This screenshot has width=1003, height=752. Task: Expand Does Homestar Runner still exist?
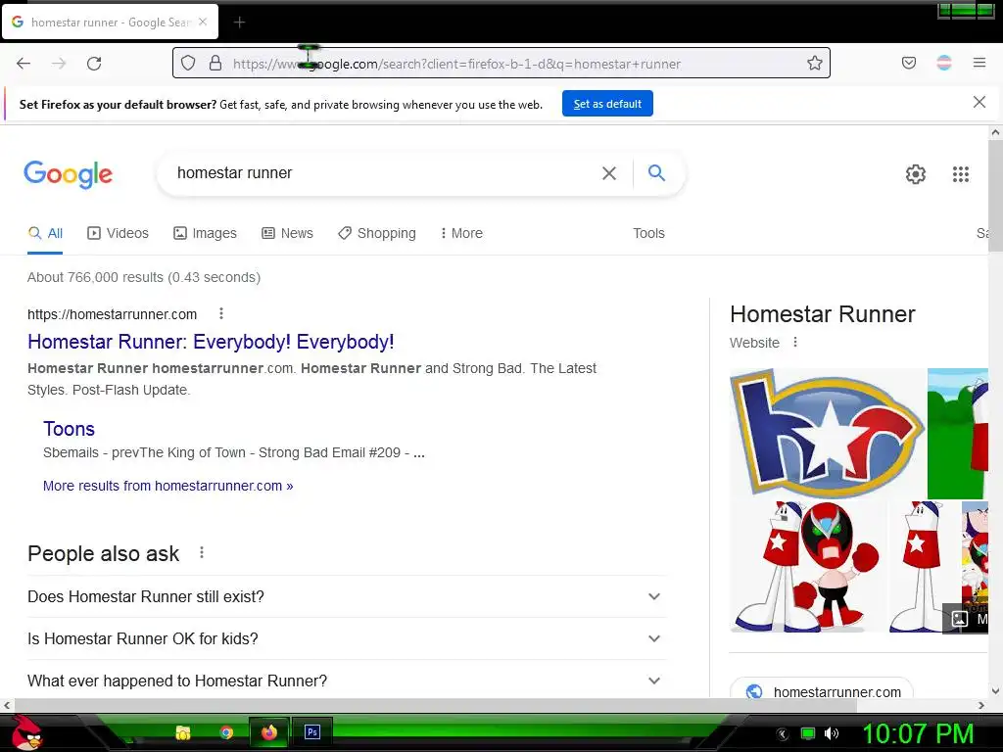347,596
